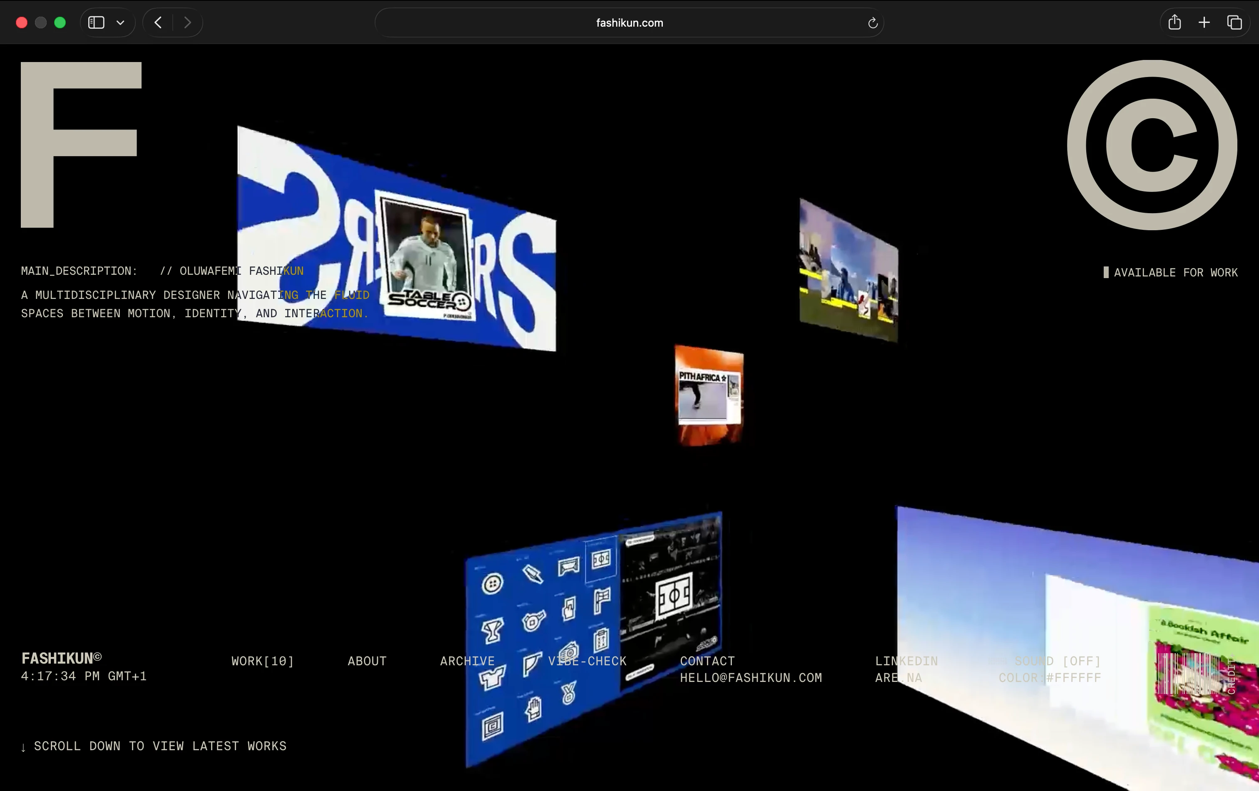Open the ARE.NA link
This screenshot has width=1259, height=791.
pyautogui.click(x=898, y=677)
